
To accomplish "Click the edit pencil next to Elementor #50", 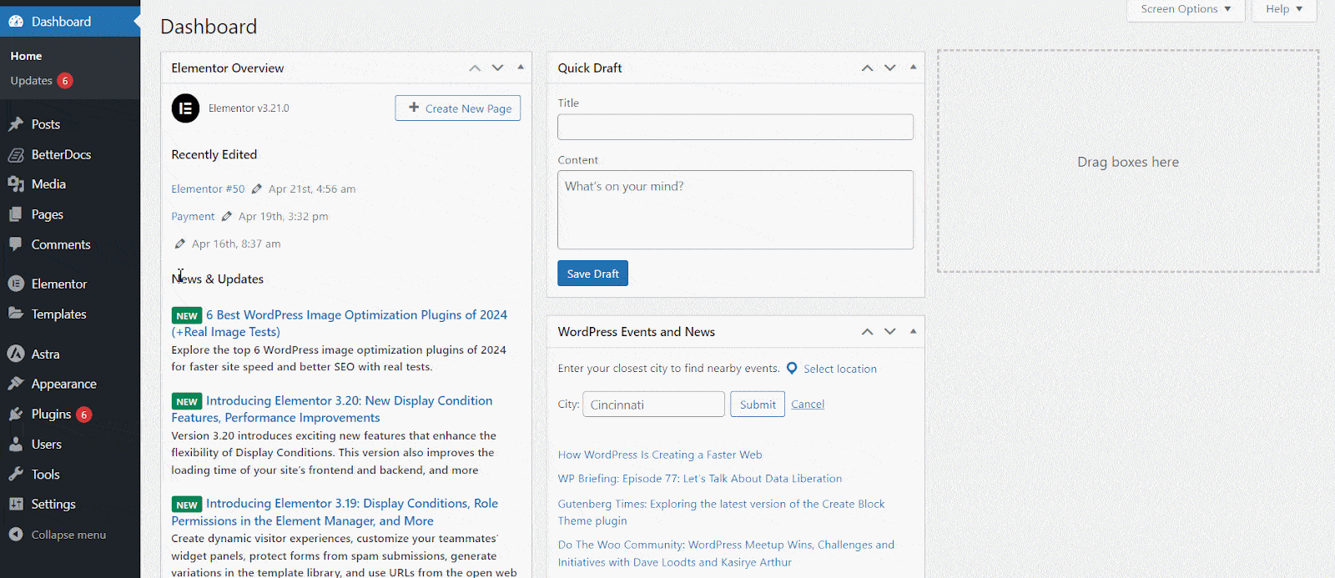I will click(257, 189).
